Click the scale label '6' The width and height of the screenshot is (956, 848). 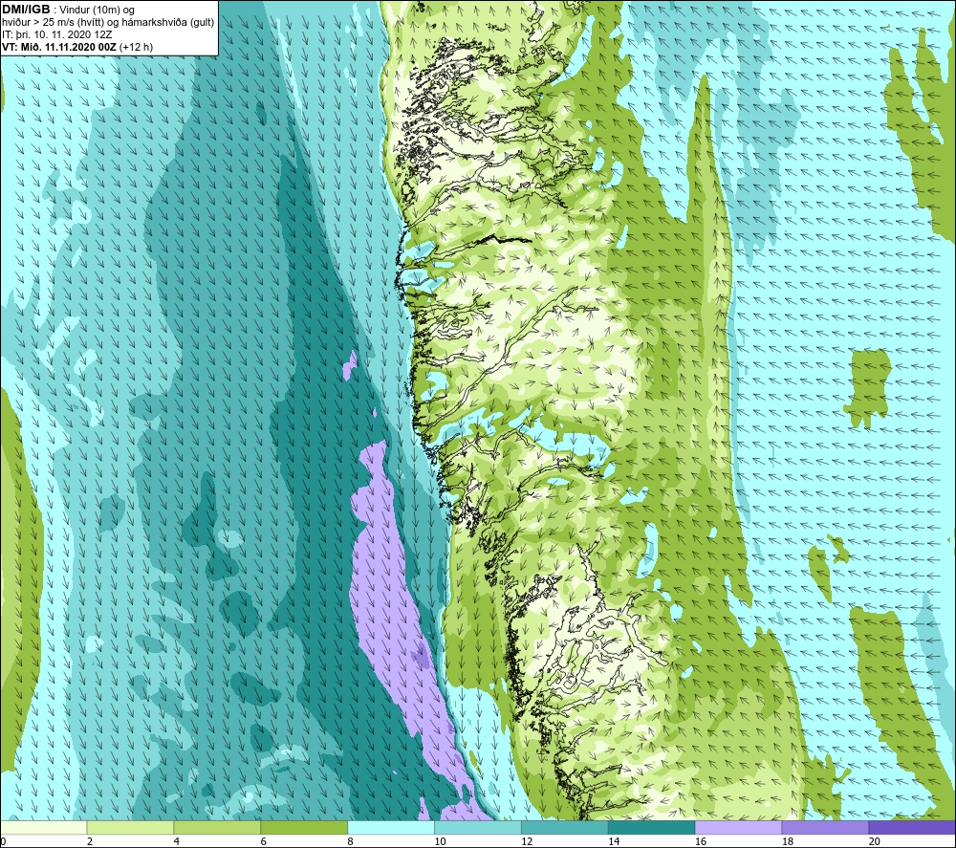tap(264, 841)
